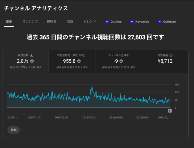This screenshot has width=194, height=148.
Task: Click the purple Optimize extension icon
Action: 160,21
